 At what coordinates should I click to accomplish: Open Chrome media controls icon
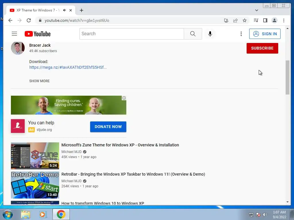[256, 20]
